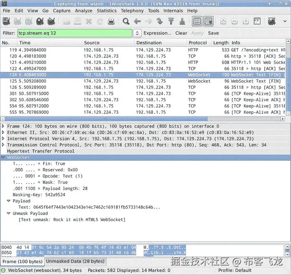Open the filter history dropdown arrow
The height and width of the screenshot is (275, 291).
[137, 33]
